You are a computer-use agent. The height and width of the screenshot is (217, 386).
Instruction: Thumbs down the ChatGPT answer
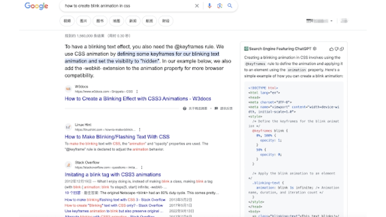337,49
